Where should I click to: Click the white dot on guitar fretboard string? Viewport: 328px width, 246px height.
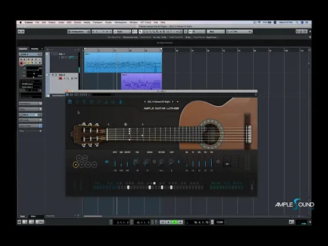tap(142, 135)
